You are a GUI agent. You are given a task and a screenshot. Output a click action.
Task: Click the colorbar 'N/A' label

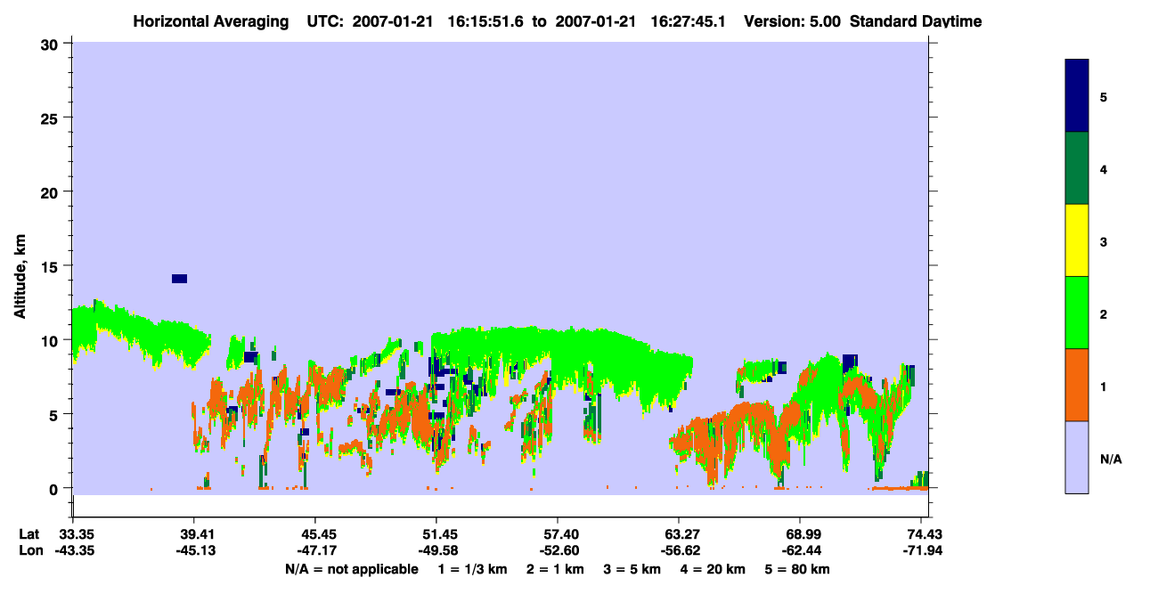point(1111,459)
